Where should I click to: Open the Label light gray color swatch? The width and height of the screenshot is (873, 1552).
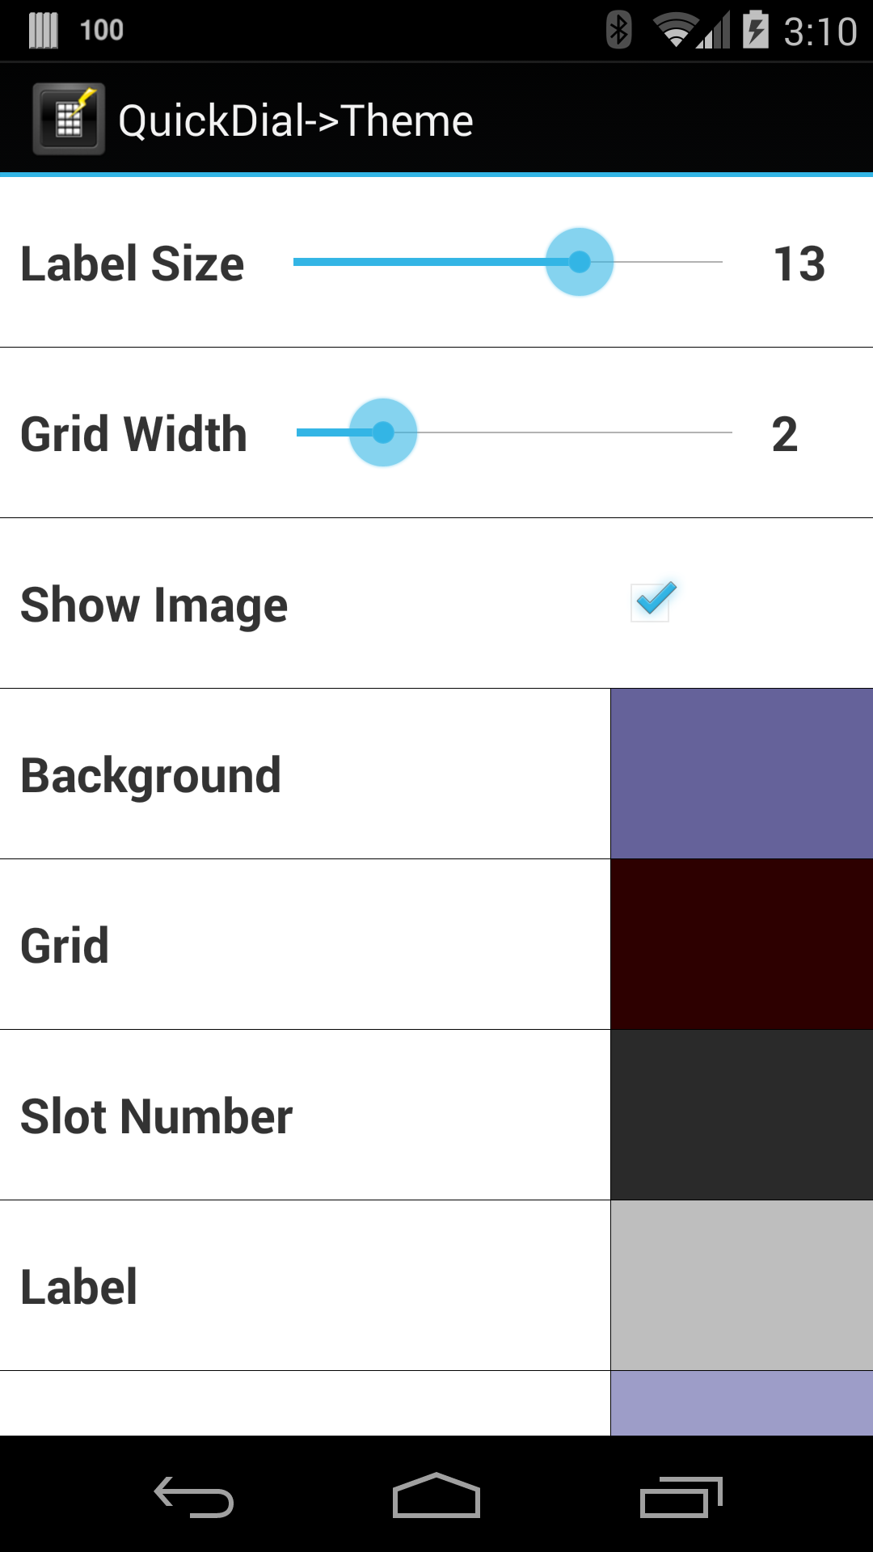pos(742,1285)
